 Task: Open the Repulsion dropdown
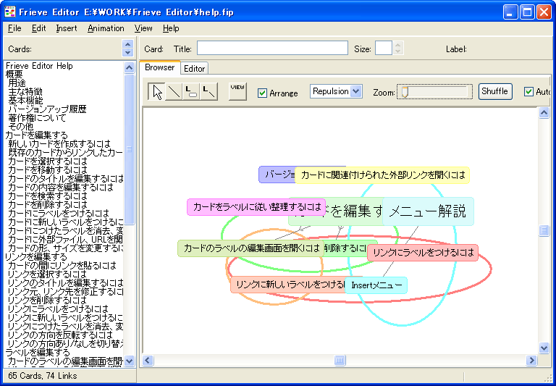click(356, 91)
